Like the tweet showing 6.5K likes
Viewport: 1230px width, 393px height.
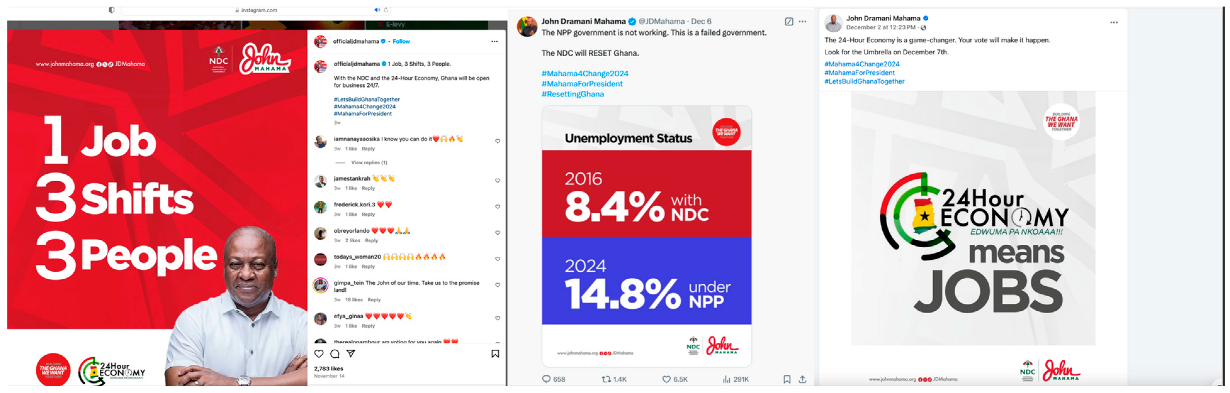coord(666,379)
